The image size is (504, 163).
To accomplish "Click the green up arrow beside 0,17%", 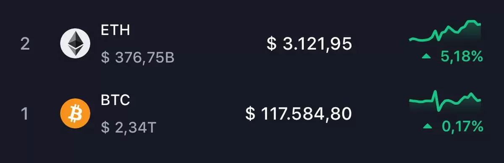I will (x=428, y=126).
